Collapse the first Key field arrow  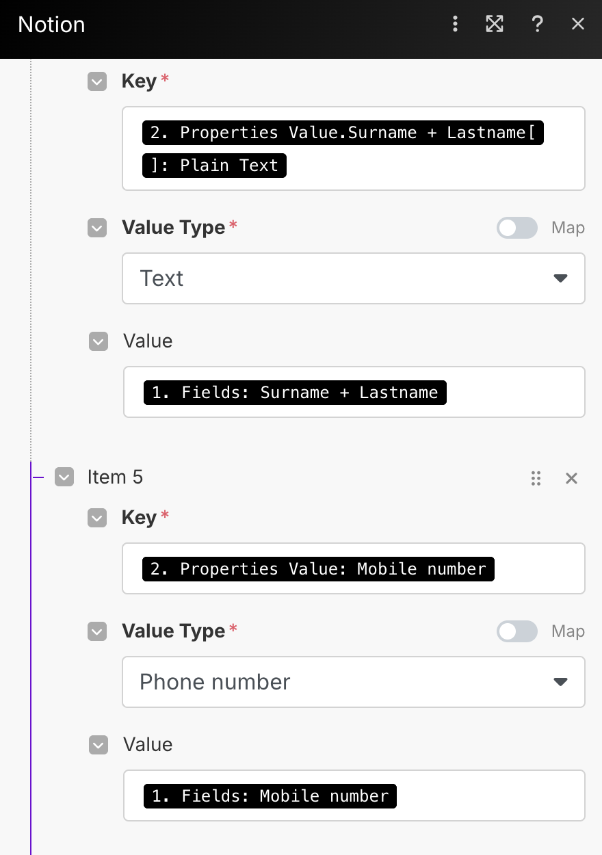pos(97,82)
